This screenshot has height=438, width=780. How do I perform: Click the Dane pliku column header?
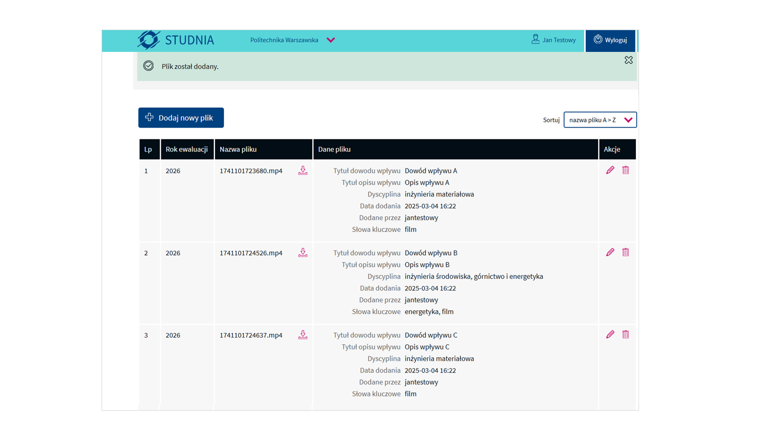tap(334, 149)
